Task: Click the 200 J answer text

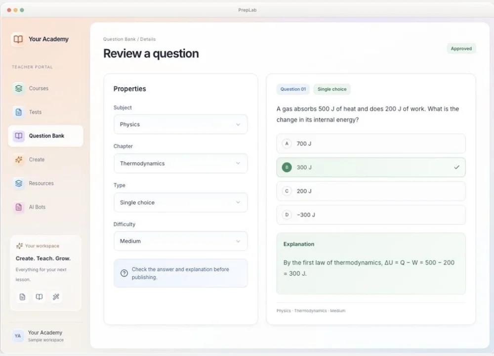Action: tap(304, 191)
